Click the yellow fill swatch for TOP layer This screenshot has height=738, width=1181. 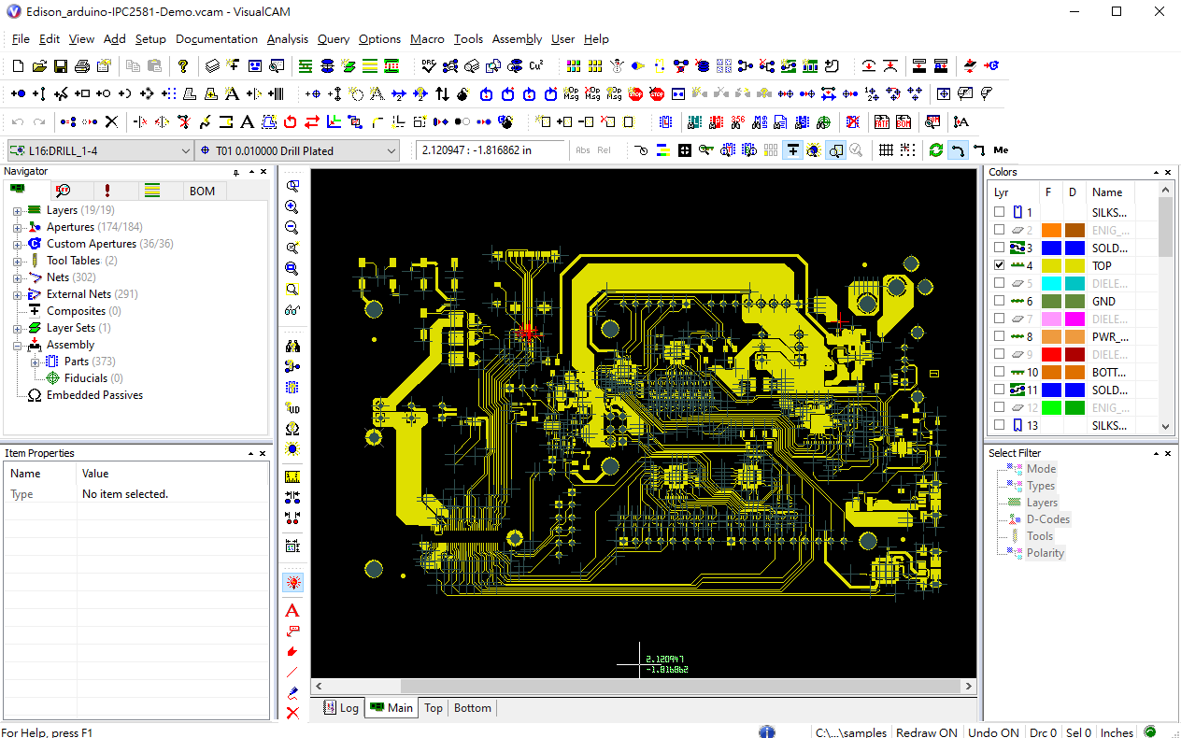point(1051,266)
